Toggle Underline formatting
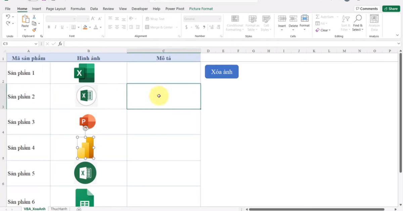 (x=62, y=27)
